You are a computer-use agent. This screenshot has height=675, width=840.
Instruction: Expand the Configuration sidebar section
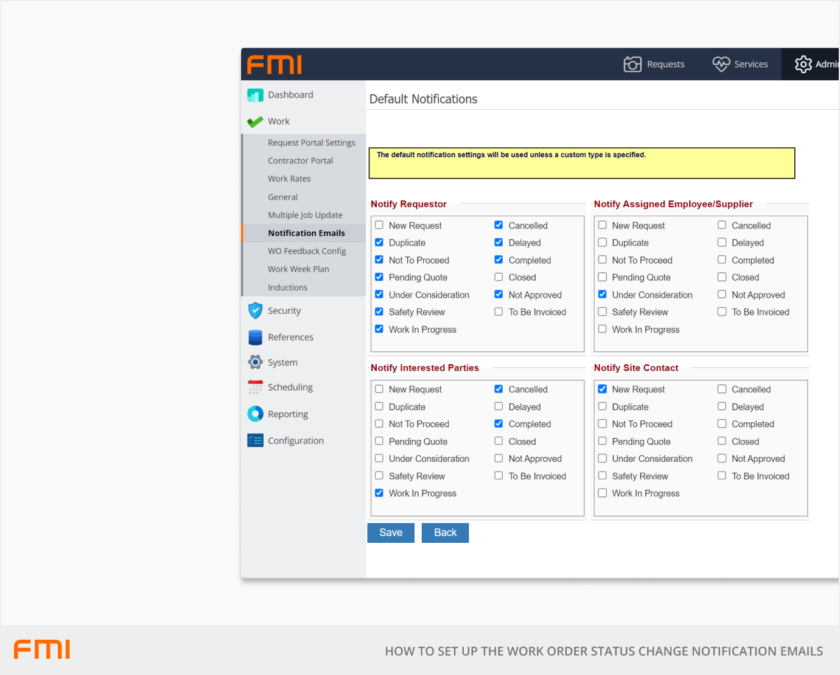coord(296,441)
